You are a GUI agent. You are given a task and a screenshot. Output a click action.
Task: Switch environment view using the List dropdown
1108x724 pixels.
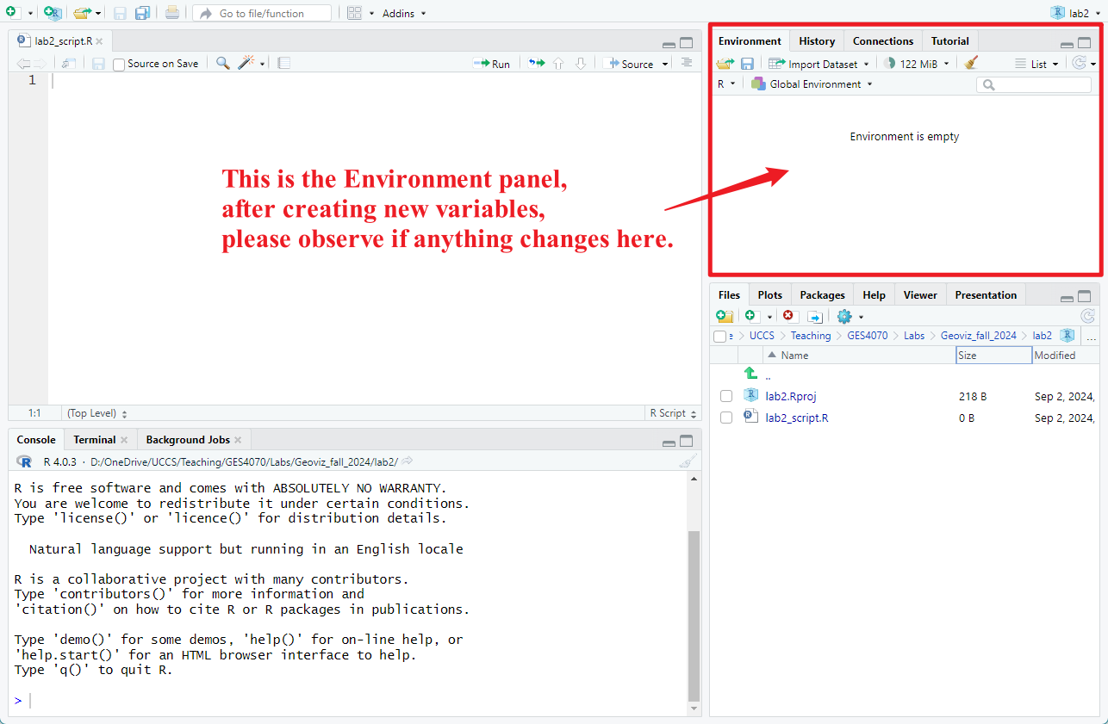click(x=1036, y=64)
